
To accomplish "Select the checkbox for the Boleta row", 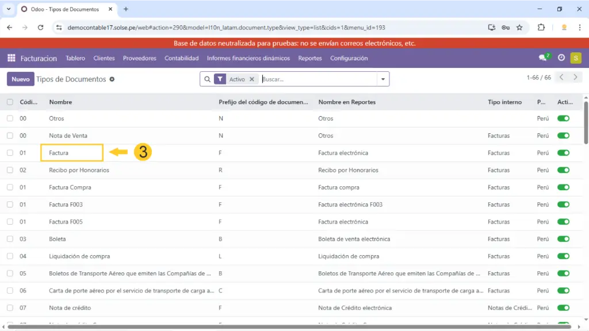I will click(x=10, y=239).
